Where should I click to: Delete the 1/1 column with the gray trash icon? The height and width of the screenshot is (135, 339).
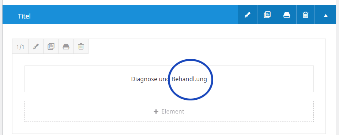coord(81,47)
